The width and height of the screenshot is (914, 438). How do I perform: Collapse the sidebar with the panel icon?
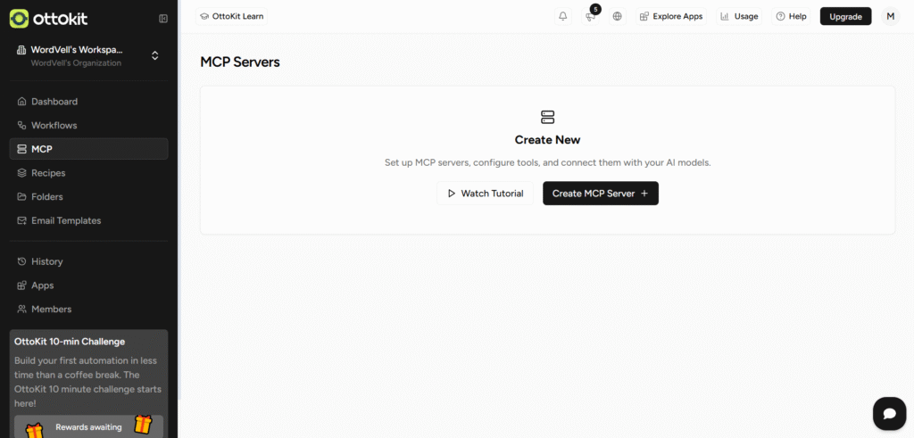coord(163,19)
